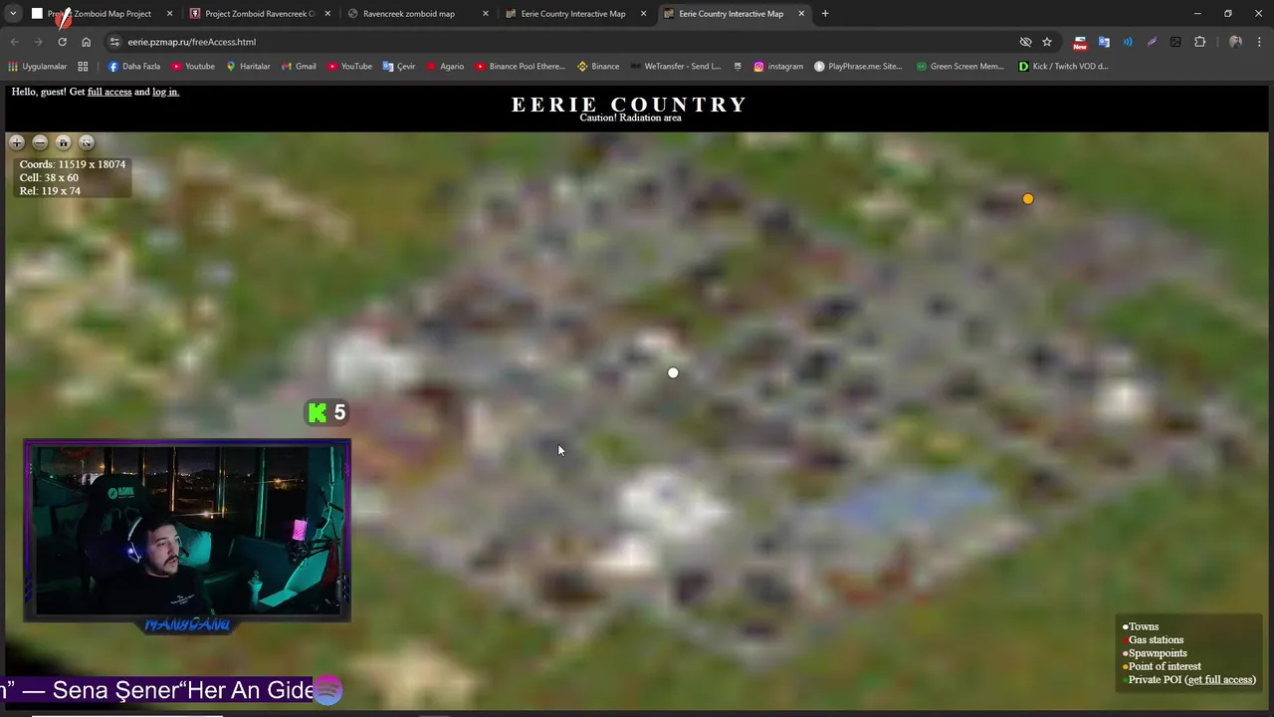Close the active Eerie Country tab
Viewport: 1274px width, 717px height.
point(801,14)
